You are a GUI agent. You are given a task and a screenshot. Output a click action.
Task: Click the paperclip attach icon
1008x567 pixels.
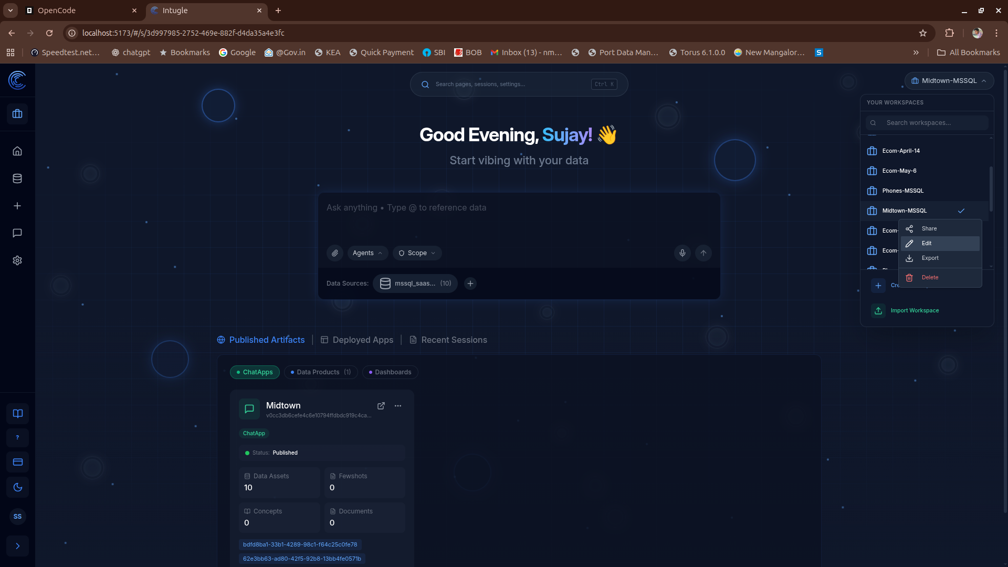[x=335, y=253]
